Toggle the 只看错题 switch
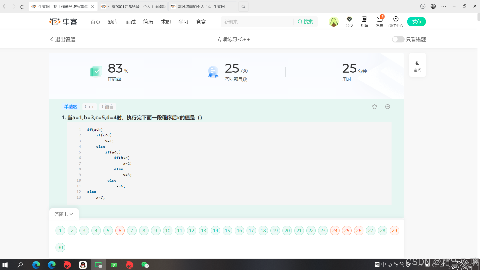Screen dimensions: 480x270 [398, 39]
